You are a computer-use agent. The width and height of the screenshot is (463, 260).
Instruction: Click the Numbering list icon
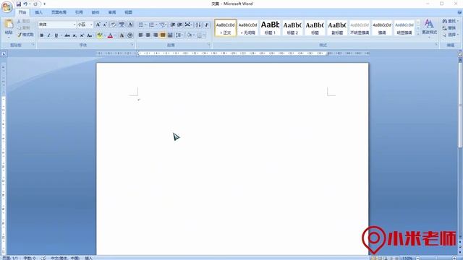pyautogui.click(x=151, y=25)
